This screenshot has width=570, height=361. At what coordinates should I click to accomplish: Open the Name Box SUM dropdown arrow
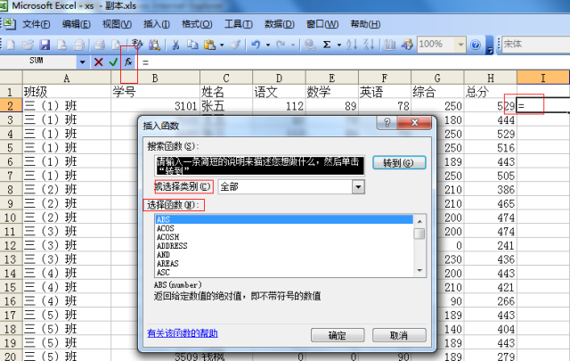click(x=83, y=62)
